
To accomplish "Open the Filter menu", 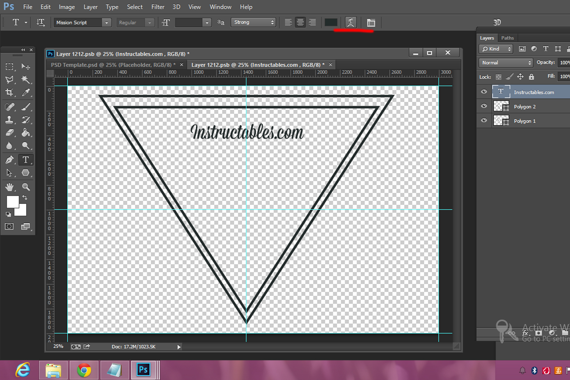I will (158, 7).
